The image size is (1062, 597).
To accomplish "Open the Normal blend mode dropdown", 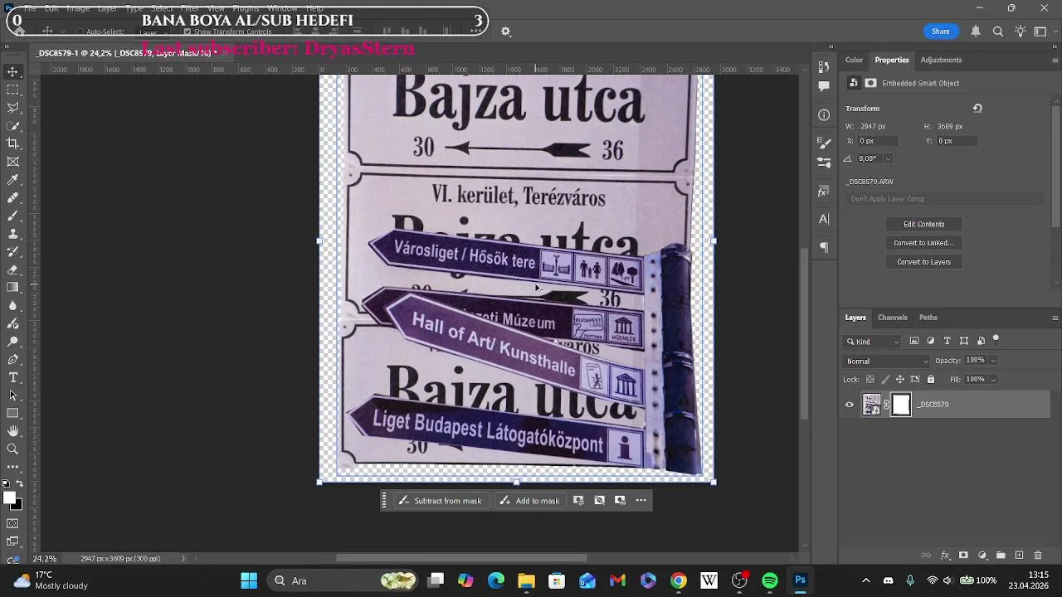I will (887, 362).
